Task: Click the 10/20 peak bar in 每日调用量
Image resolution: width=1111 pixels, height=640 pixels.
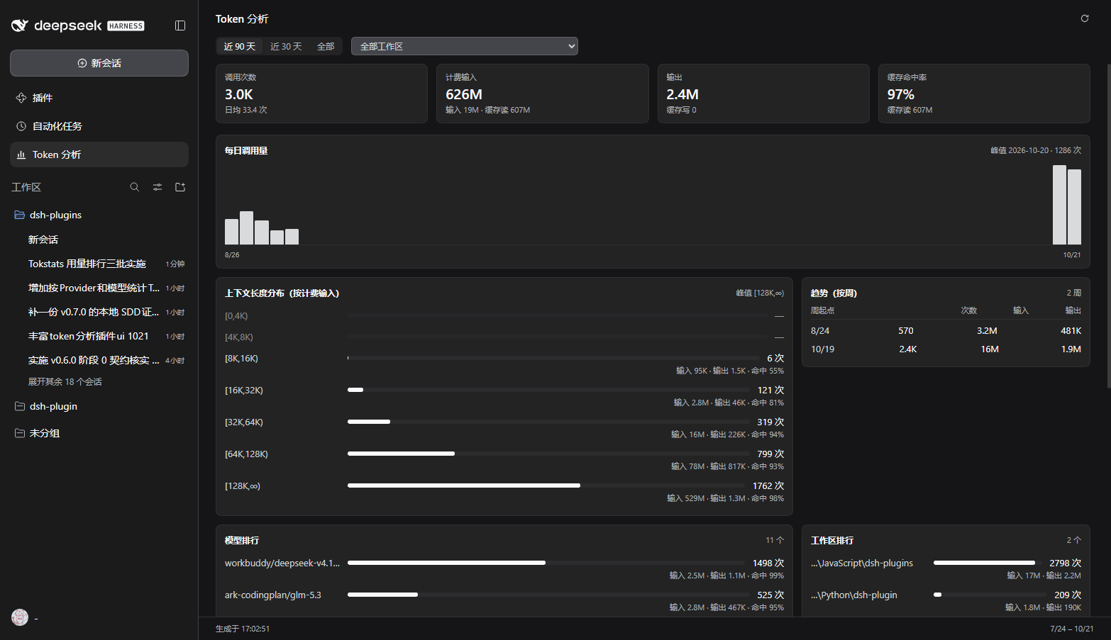Action: coord(1059,205)
